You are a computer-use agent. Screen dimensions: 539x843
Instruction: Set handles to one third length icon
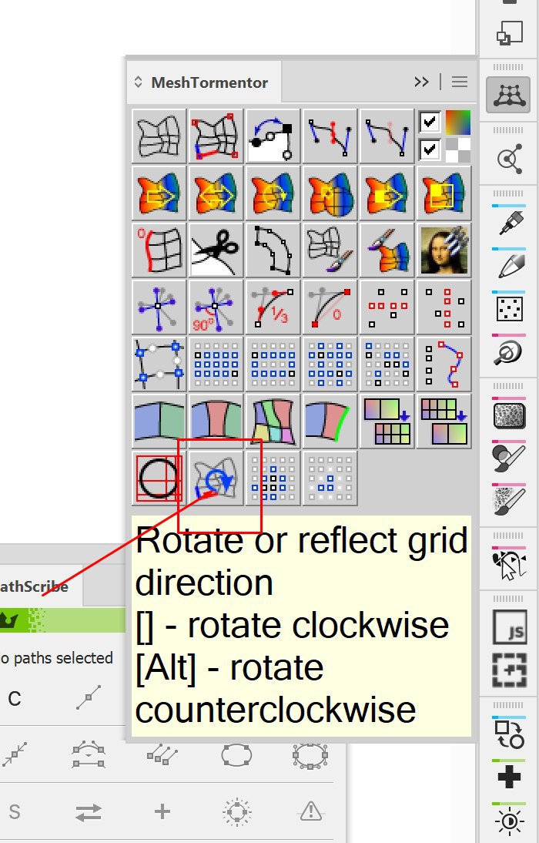[x=273, y=307]
